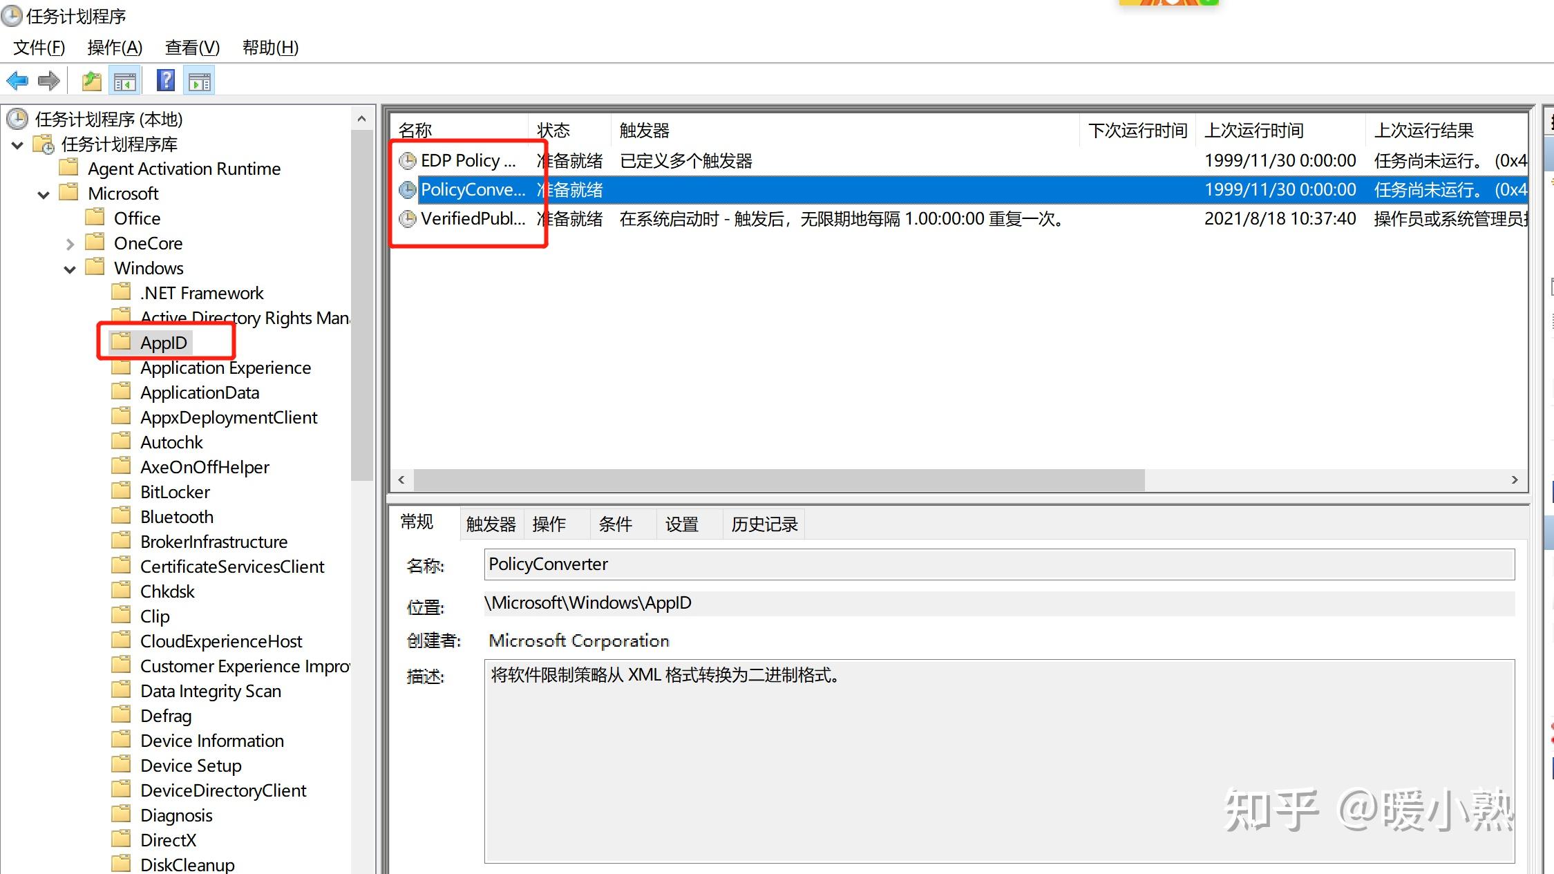Click the forward navigation arrow
Viewport: 1554px width, 874px height.
49,80
